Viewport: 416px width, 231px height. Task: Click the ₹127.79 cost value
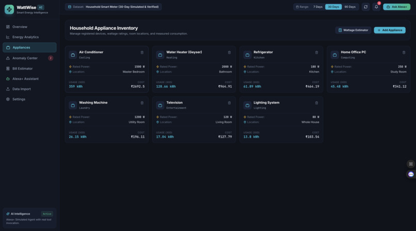225,137
